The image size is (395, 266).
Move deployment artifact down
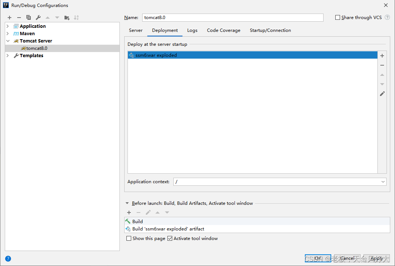382,84
